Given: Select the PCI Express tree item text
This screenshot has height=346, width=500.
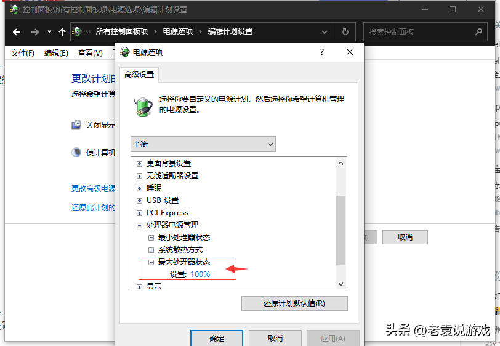Looking at the screenshot, I should coord(167,213).
